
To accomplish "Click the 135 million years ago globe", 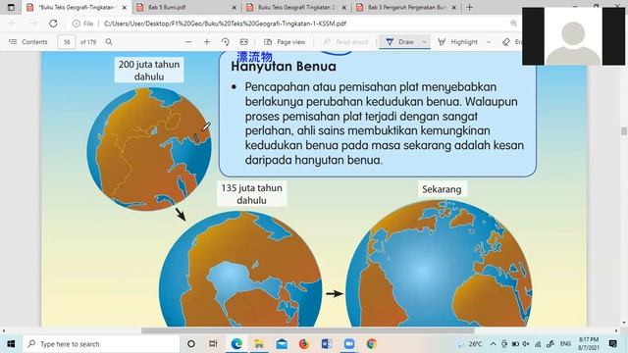I will tap(240, 269).
